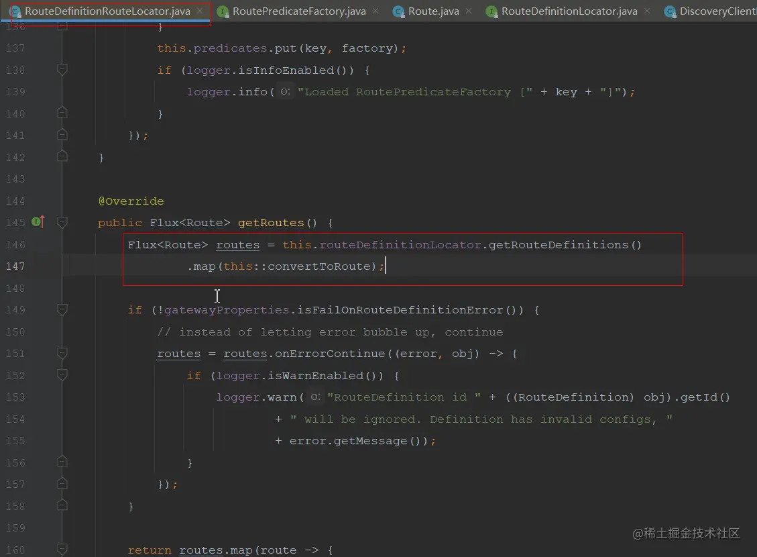Collapse fold marker at line 156

coord(62,461)
